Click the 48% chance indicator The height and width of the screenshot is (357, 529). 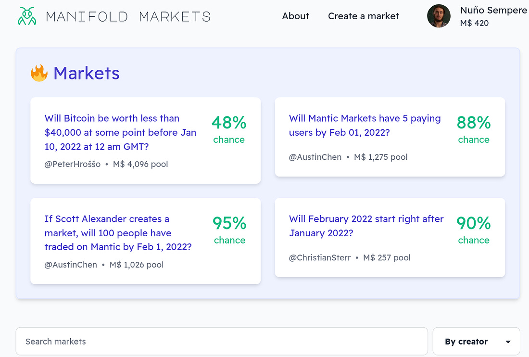pyautogui.click(x=229, y=129)
